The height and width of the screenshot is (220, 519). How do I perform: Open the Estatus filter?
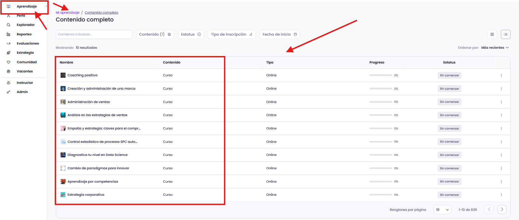coord(191,35)
